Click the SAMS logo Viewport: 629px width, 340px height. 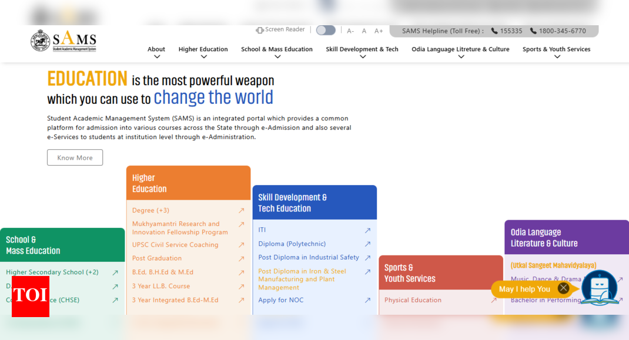pyautogui.click(x=63, y=41)
